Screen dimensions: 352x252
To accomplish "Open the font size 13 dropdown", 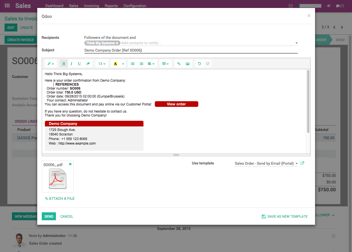I will point(102,64).
